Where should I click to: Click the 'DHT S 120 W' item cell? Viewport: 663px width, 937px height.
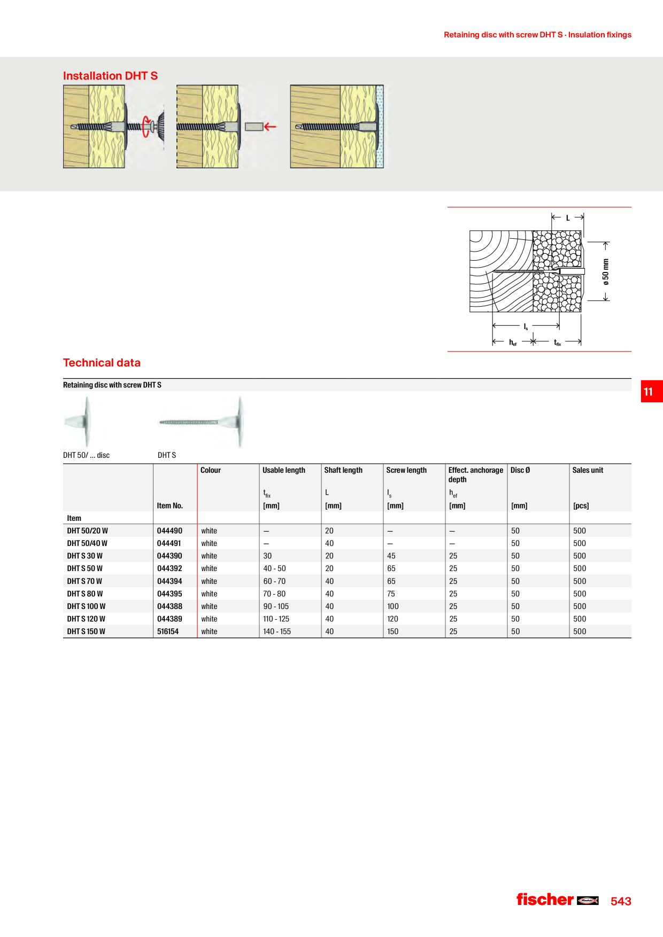point(86,619)
